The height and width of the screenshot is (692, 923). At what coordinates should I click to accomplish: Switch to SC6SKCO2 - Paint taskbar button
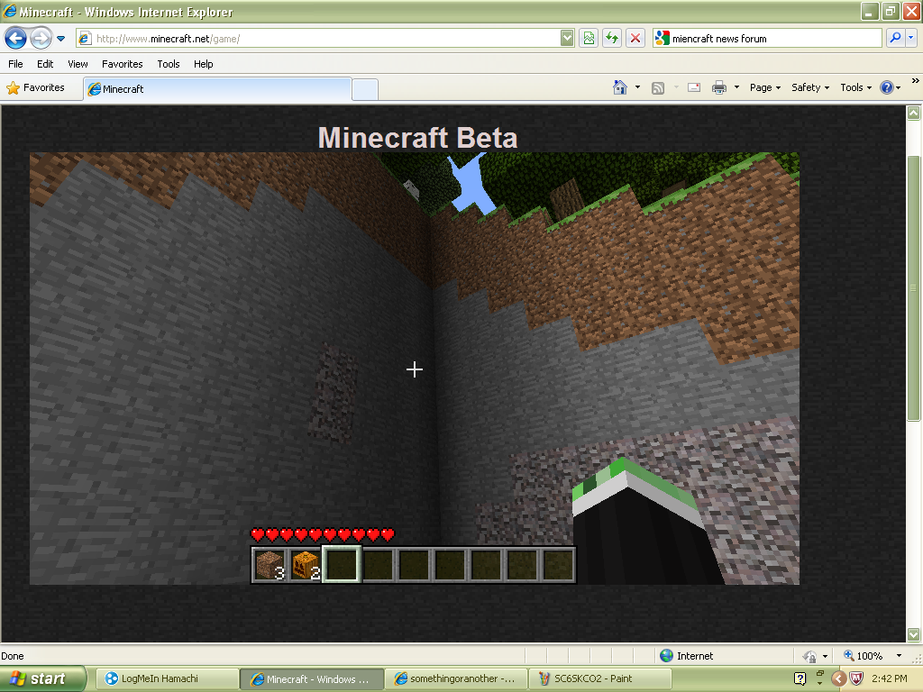click(600, 678)
